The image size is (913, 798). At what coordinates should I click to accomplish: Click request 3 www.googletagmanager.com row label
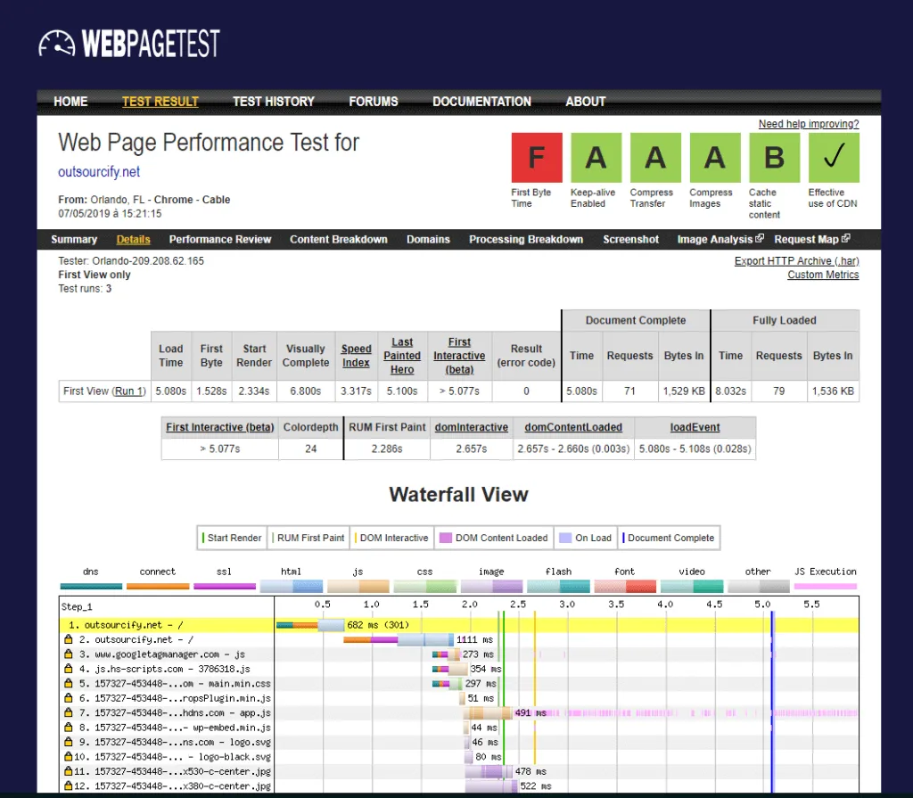(x=169, y=654)
